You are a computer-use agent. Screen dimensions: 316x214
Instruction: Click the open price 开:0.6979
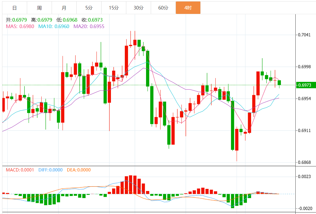tap(16, 20)
